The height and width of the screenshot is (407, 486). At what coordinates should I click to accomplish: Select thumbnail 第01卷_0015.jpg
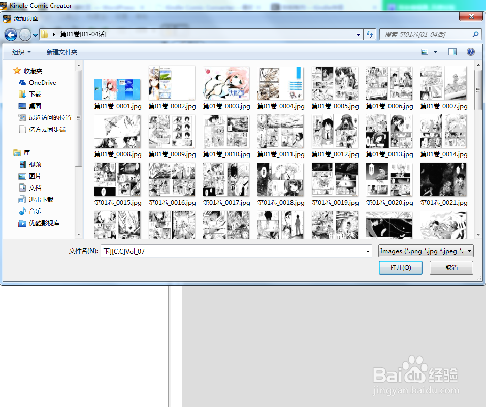117,179
